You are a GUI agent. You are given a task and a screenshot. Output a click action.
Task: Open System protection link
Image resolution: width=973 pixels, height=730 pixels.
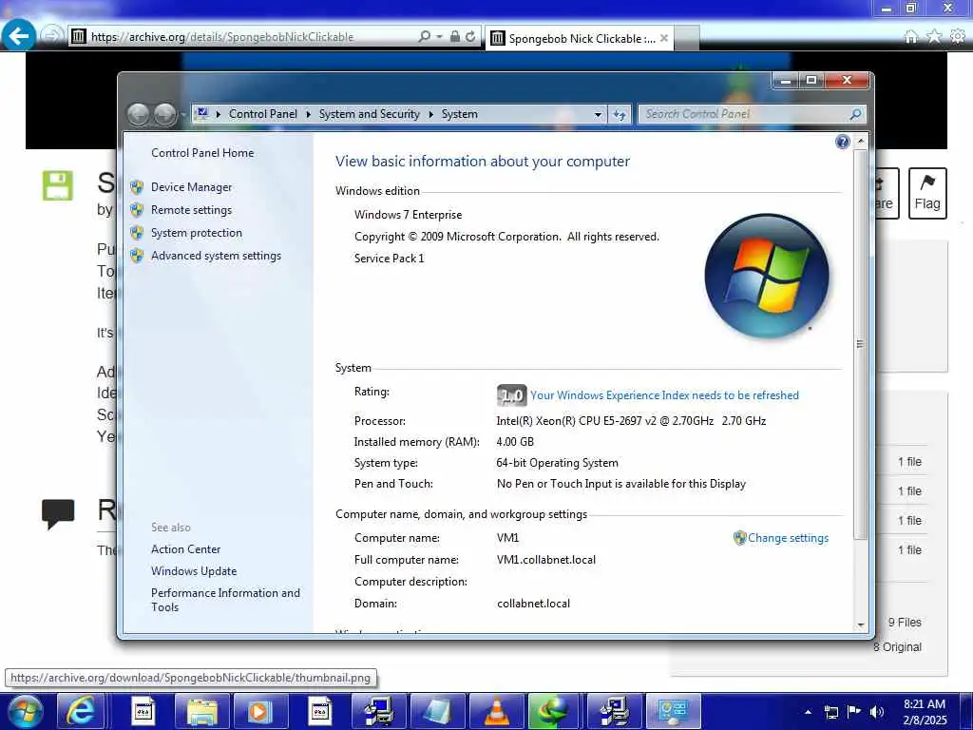[196, 234]
